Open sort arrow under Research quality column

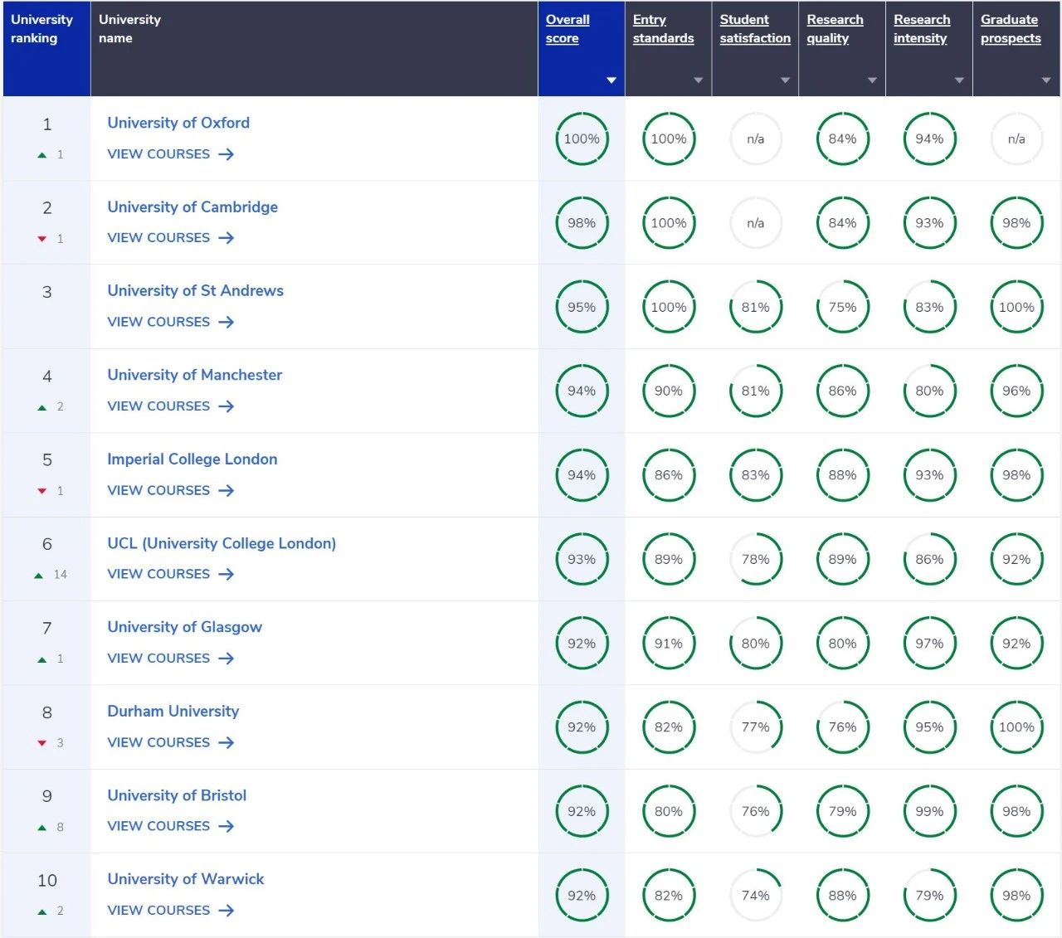[872, 80]
